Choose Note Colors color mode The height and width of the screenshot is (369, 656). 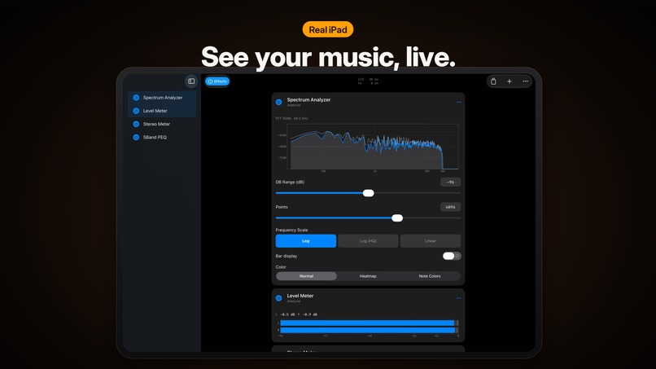coord(430,276)
